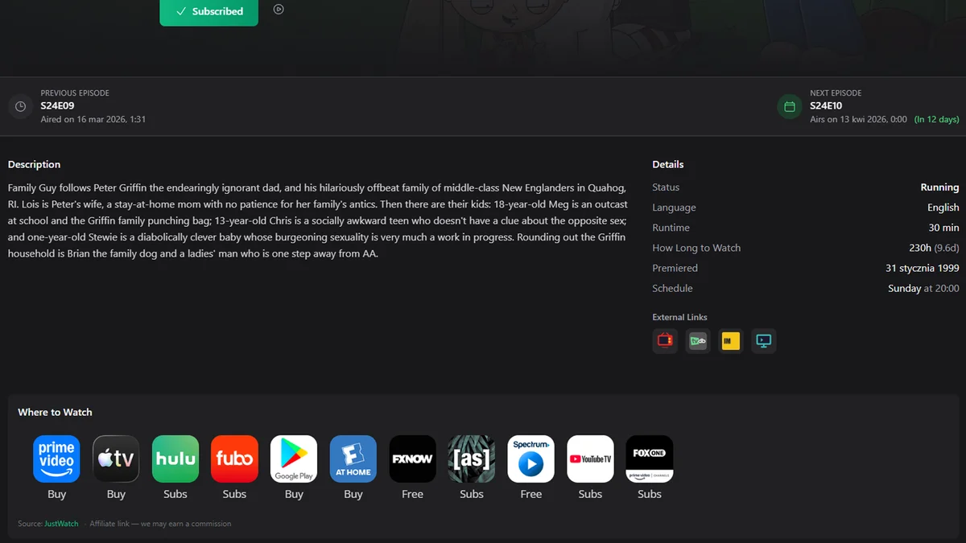Open Google Play buy option
966x543 pixels.
[x=294, y=459]
